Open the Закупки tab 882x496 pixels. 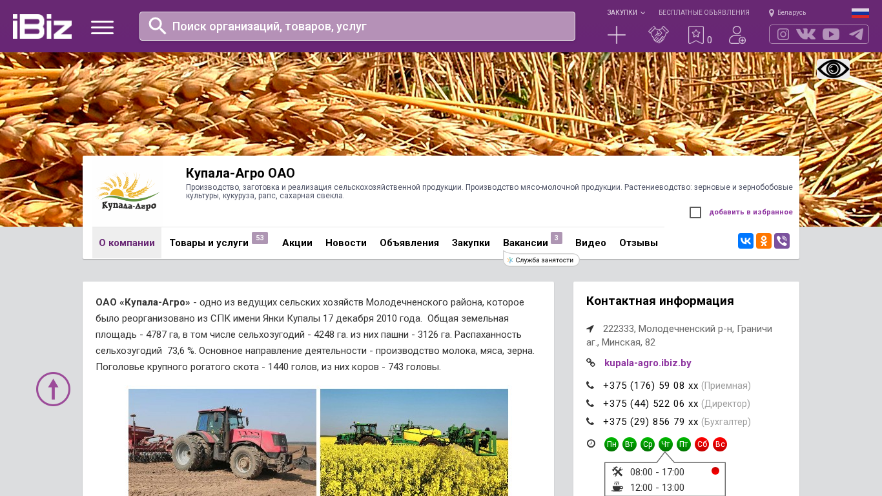click(x=471, y=243)
